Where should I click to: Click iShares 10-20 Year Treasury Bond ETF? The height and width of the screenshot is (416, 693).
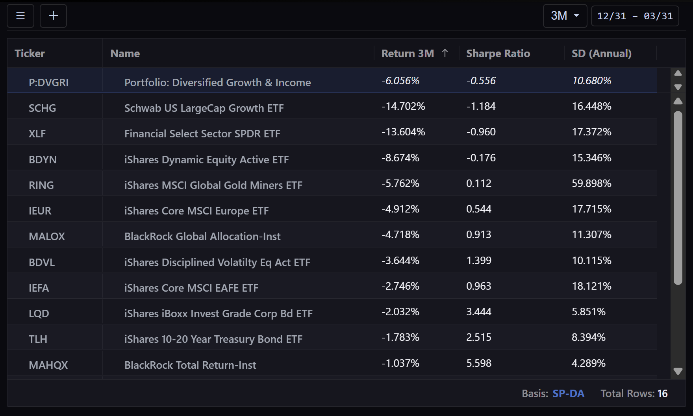tap(213, 339)
